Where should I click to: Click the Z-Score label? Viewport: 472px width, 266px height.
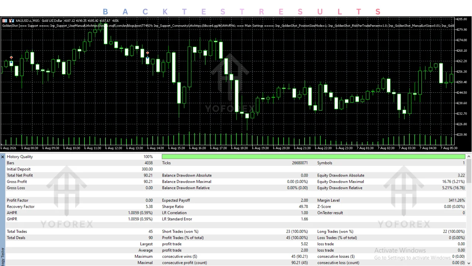(x=324, y=207)
